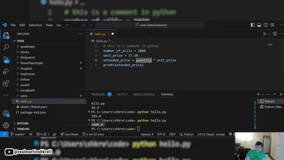The image size is (284, 160).
Task: Split the editor to the right
Action: [275, 34]
